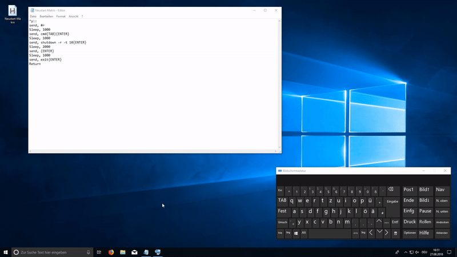Viewport: 457px width, 257px height.
Task: Open the Datei menu in Editor
Action: click(x=33, y=17)
